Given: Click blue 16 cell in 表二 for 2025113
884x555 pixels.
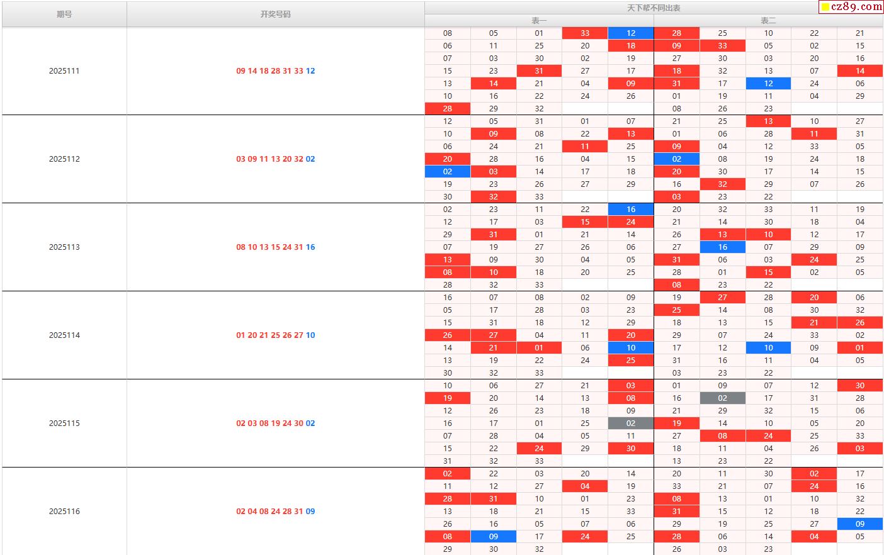Looking at the screenshot, I should tap(722, 247).
